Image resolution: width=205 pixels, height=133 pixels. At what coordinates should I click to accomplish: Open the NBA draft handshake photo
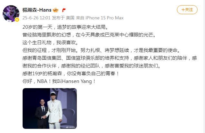pos(50,108)
